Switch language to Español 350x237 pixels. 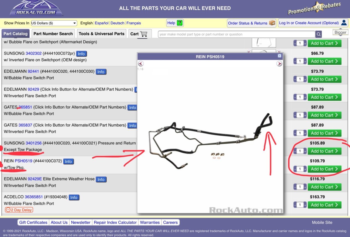102,23
